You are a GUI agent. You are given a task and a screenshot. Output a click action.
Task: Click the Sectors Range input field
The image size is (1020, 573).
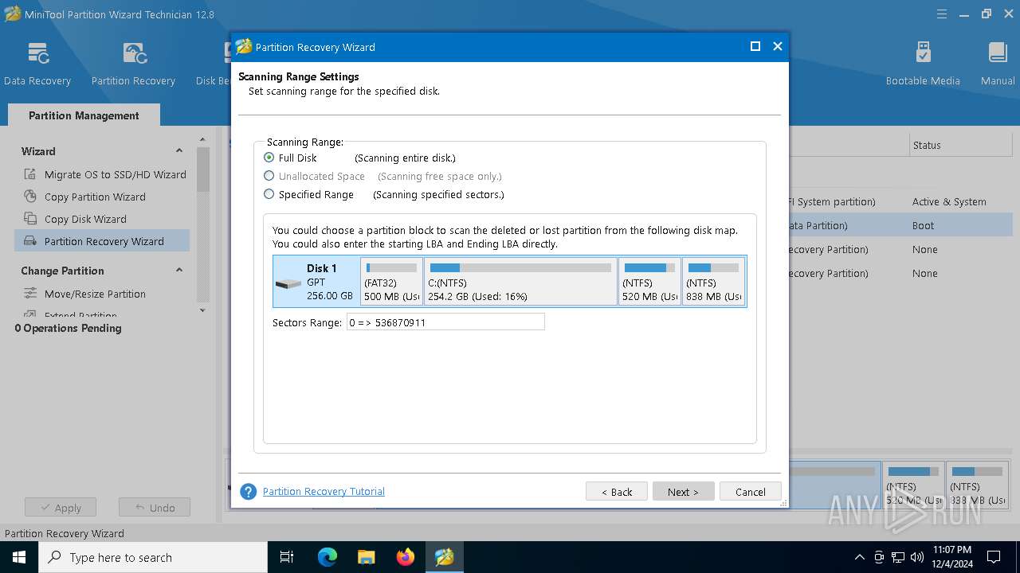pyautogui.click(x=445, y=322)
